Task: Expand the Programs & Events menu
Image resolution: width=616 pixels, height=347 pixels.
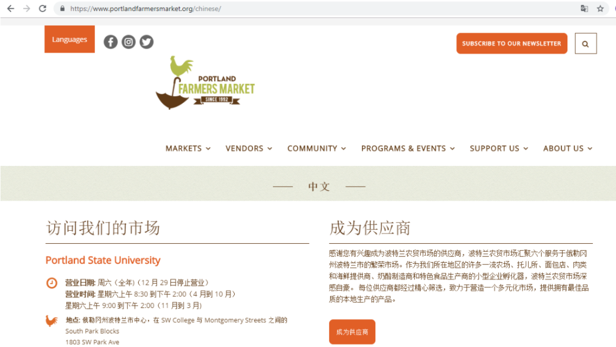Action: click(x=408, y=148)
